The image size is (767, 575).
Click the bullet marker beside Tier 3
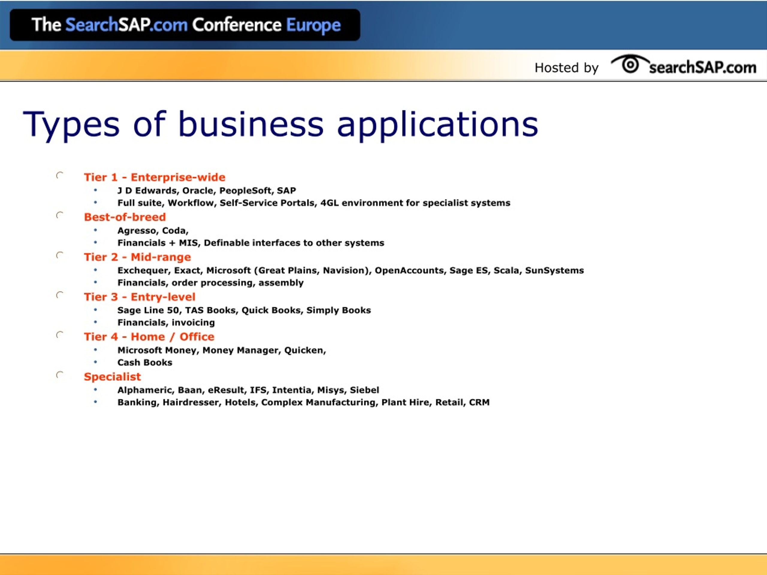pyautogui.click(x=60, y=295)
